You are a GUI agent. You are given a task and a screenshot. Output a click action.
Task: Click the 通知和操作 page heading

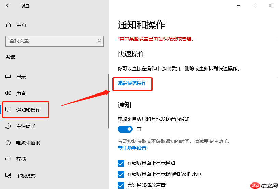pos(141,25)
